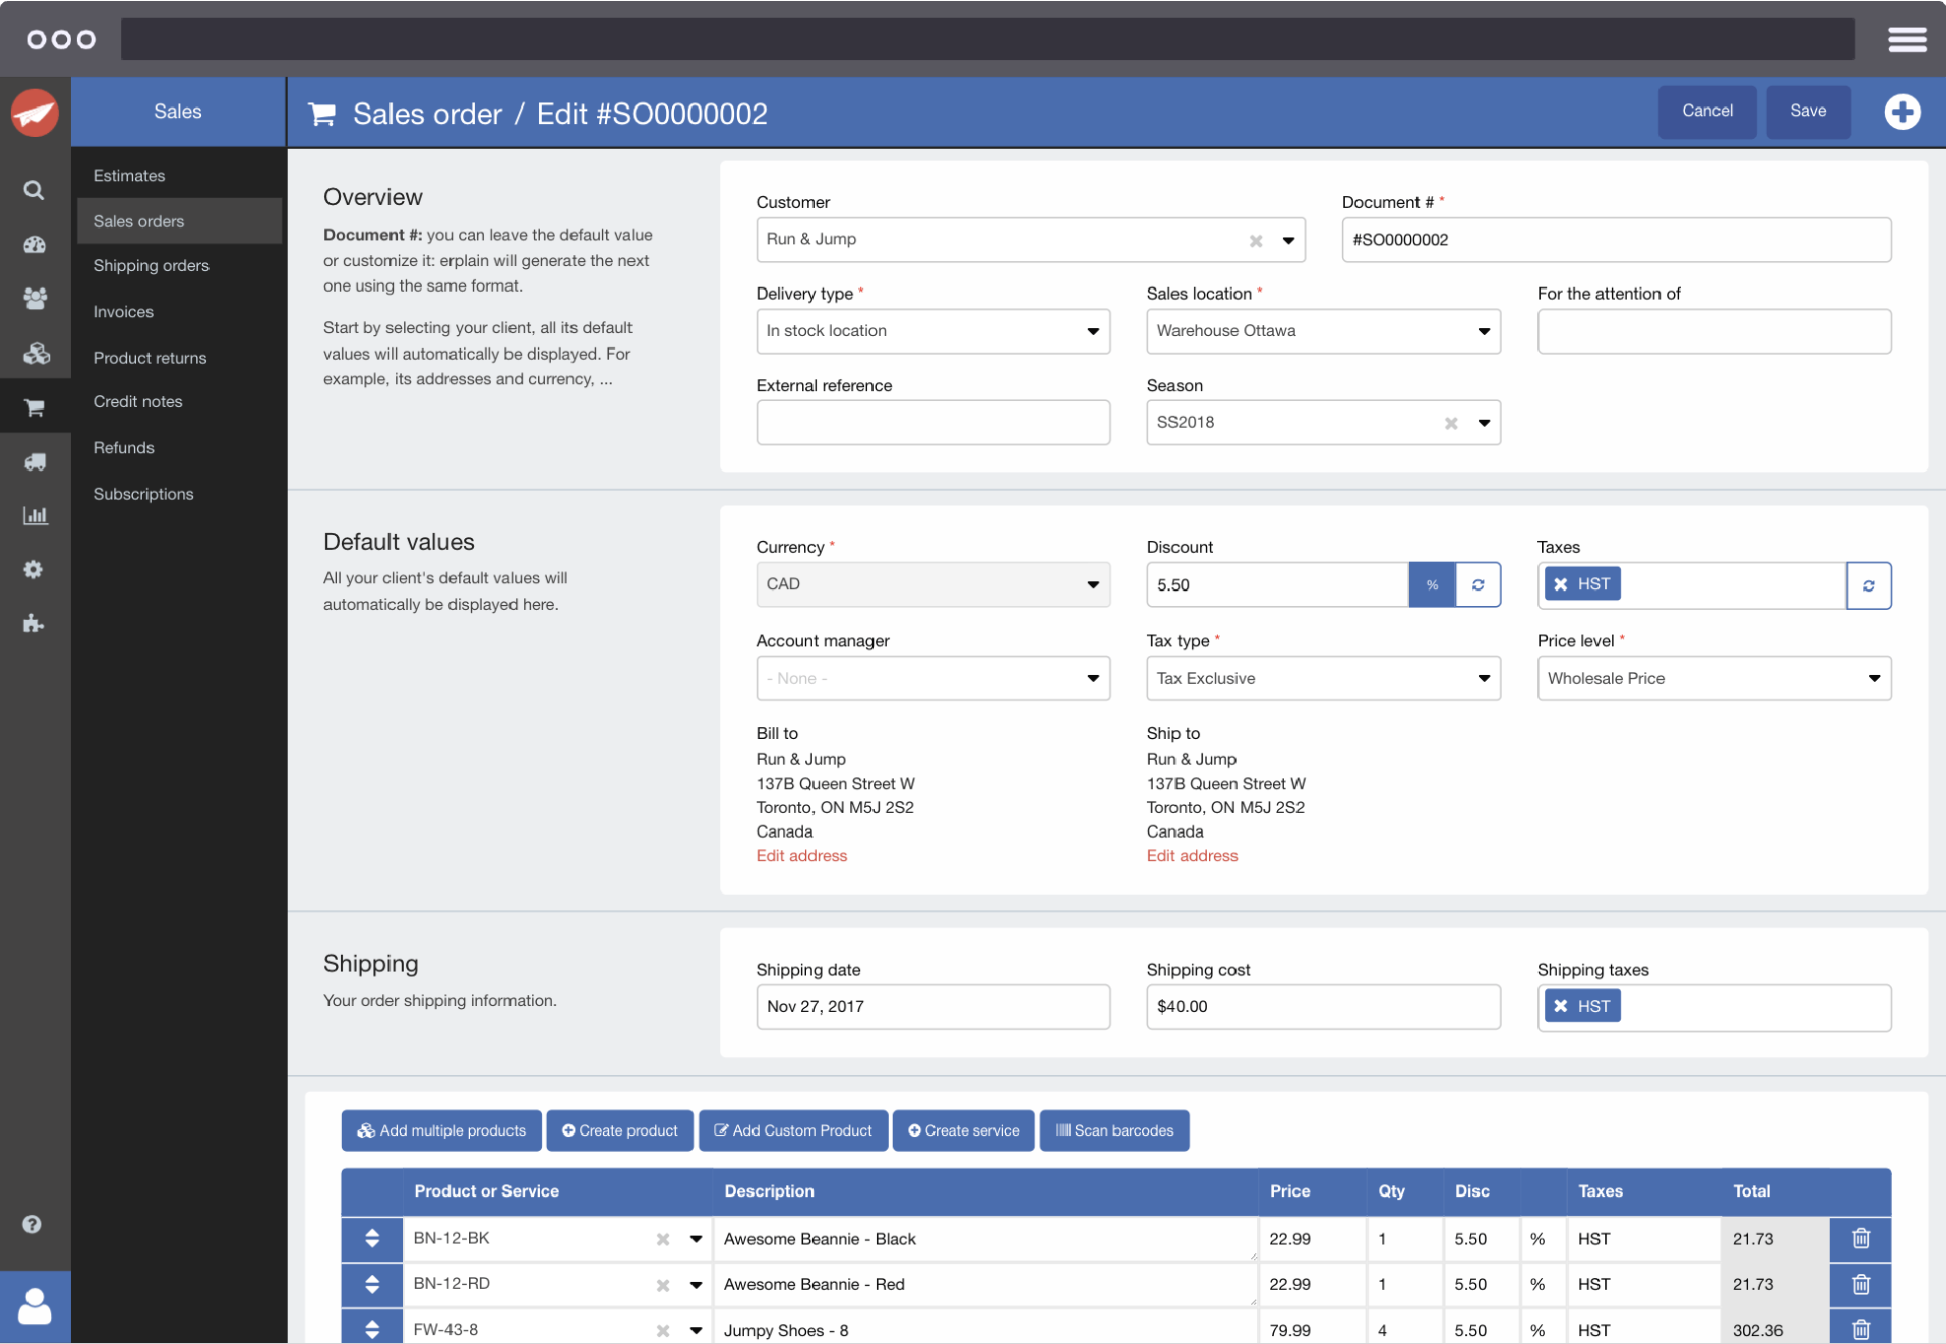Viewport: 1946px width, 1344px height.
Task: Click Edit address under Bill to
Action: click(801, 855)
